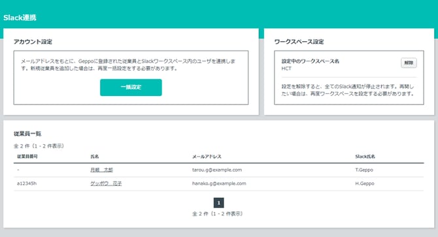Click employee number a12345h
Viewport: 438px width, 237px height.
pyautogui.click(x=27, y=183)
